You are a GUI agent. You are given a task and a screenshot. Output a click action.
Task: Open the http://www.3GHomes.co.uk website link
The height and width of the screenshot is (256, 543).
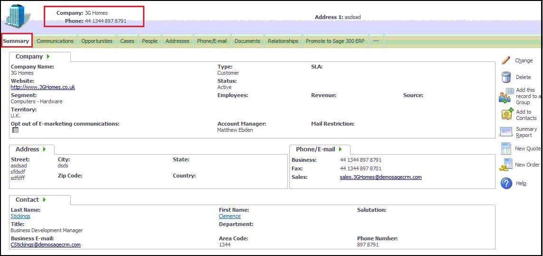[x=43, y=87]
